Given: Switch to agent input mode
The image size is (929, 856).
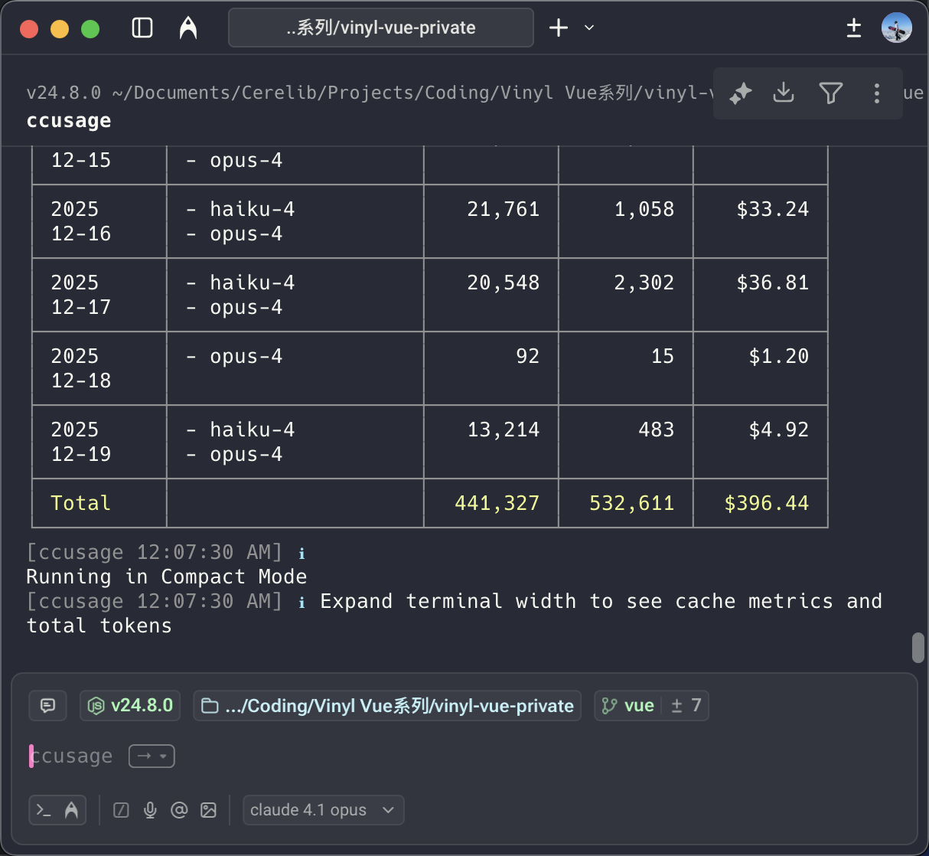Looking at the screenshot, I should (71, 810).
